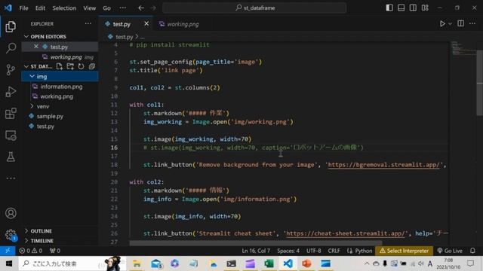This screenshot has height=271, width=483.
Task: Click the vertical editor scrollbar
Action: [x=480, y=82]
